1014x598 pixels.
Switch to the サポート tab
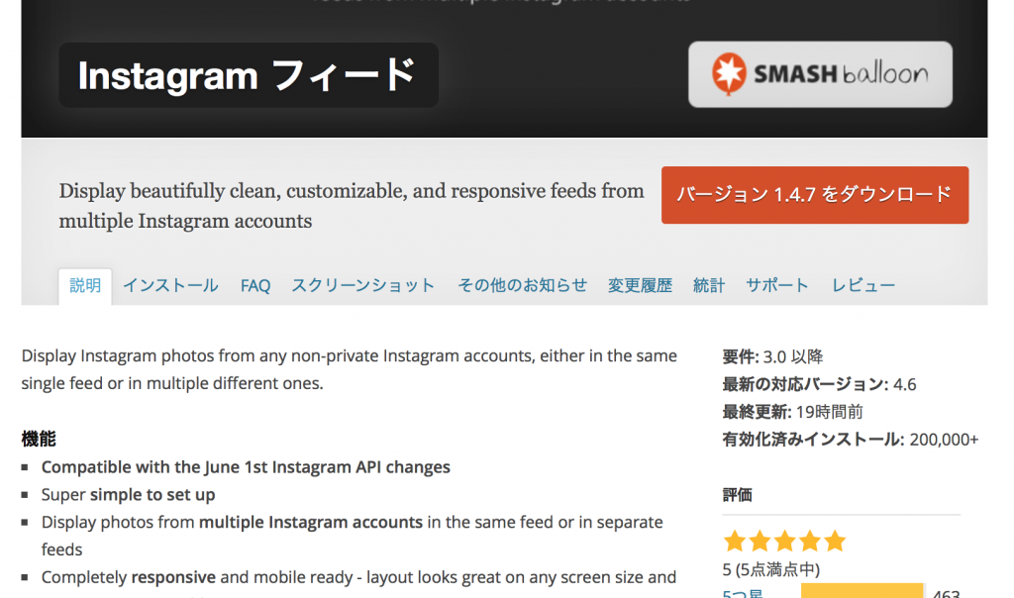777,285
